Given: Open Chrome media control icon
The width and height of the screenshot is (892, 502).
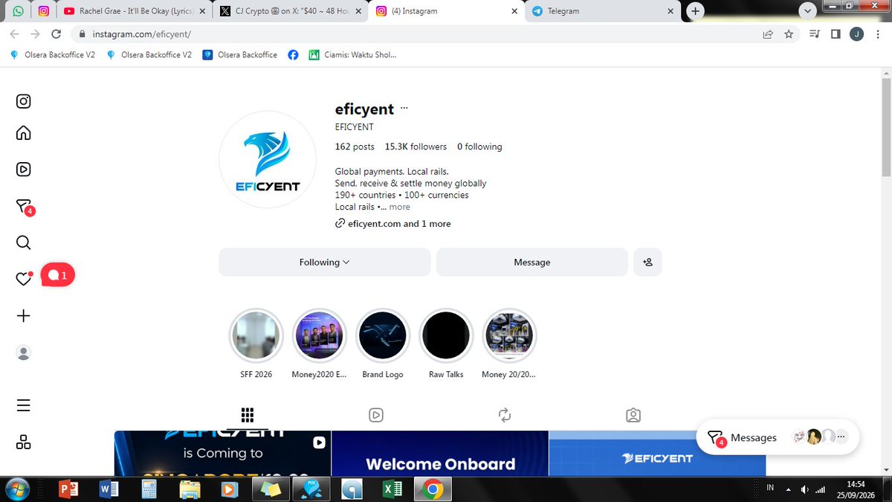Looking at the screenshot, I should point(815,33).
